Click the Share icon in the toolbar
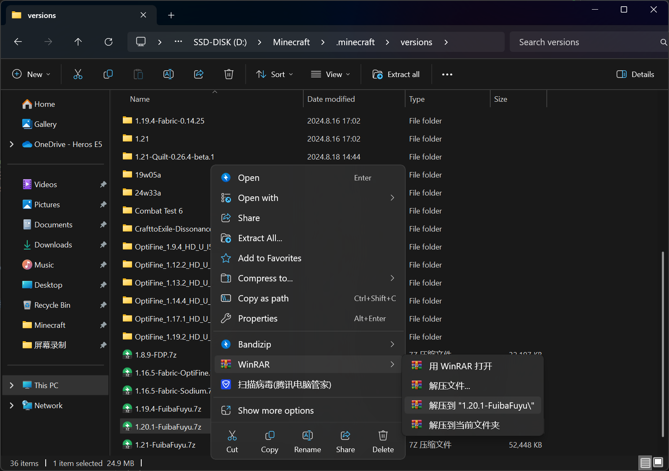The image size is (669, 471). [199, 74]
